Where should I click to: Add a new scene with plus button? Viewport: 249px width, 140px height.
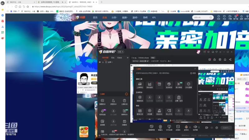128,58
